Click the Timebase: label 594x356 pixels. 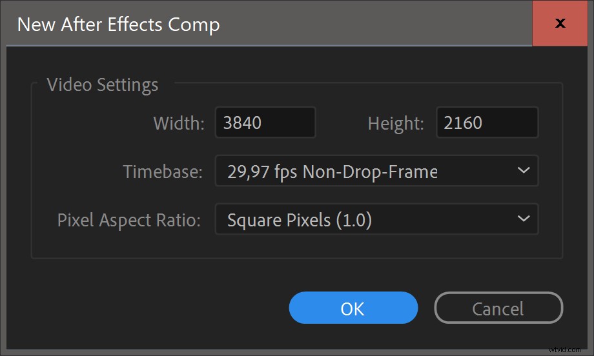(x=163, y=172)
